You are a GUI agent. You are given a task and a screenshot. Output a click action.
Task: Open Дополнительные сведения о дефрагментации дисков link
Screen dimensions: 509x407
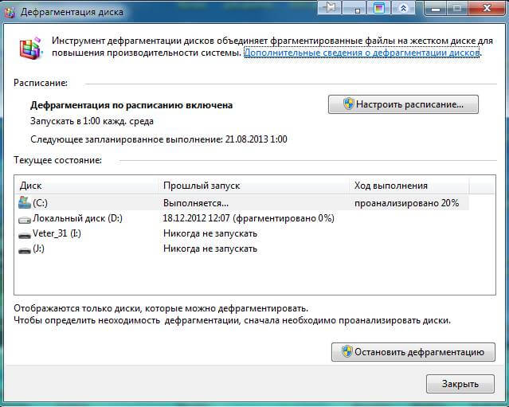pyautogui.click(x=362, y=53)
